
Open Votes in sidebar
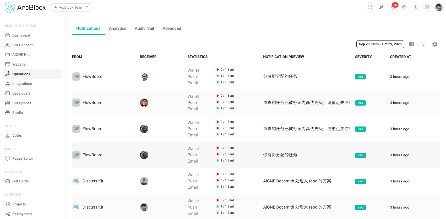click(32, 135)
